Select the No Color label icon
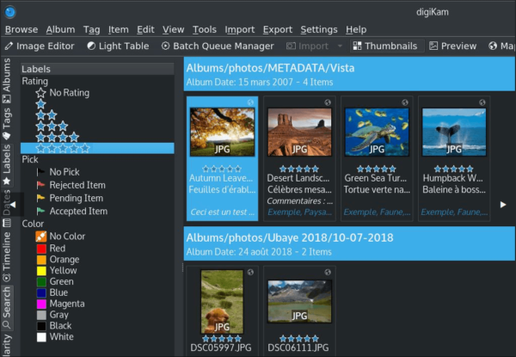 pos(41,237)
